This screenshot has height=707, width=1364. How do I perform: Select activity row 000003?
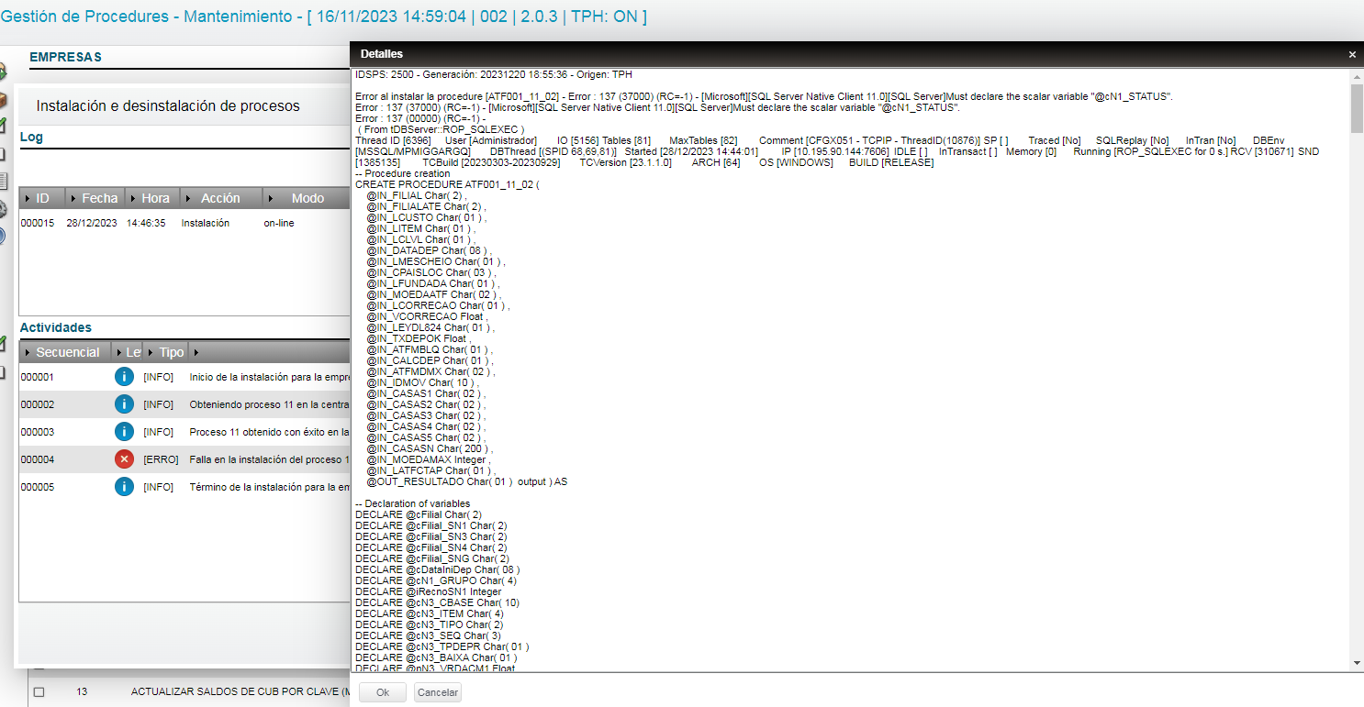pos(184,432)
